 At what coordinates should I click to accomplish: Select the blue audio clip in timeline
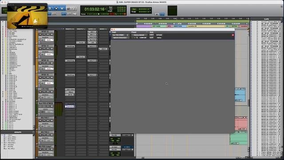[x=240, y=95]
